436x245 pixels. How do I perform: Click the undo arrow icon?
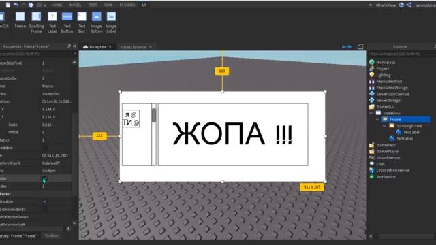(16, 5)
